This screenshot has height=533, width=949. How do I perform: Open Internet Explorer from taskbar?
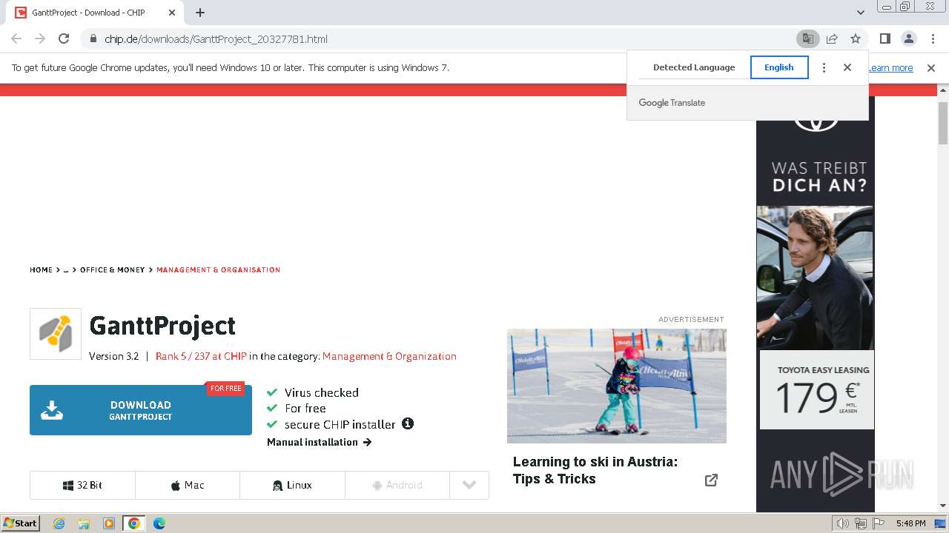tap(59, 523)
